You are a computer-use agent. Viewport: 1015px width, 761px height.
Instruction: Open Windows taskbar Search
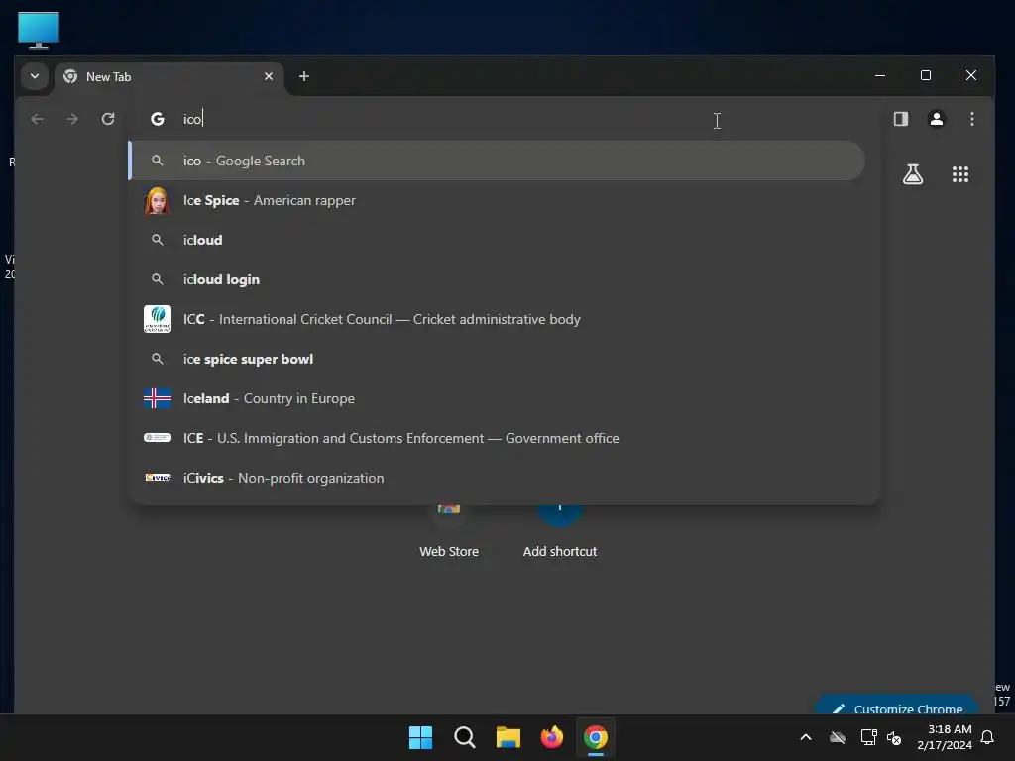tap(465, 737)
